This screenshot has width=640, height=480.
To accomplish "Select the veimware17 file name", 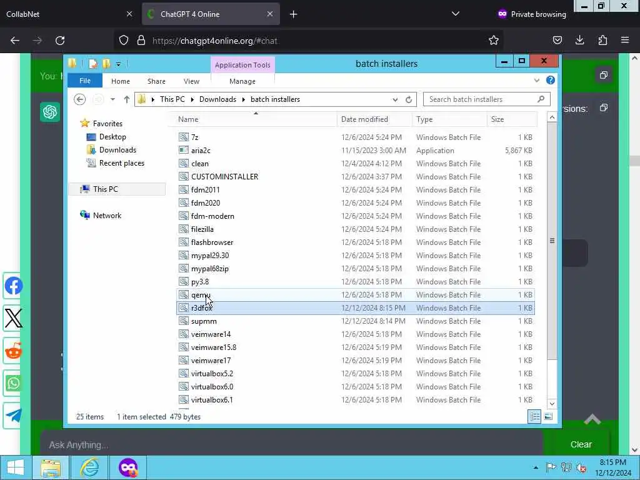I will [211, 361].
